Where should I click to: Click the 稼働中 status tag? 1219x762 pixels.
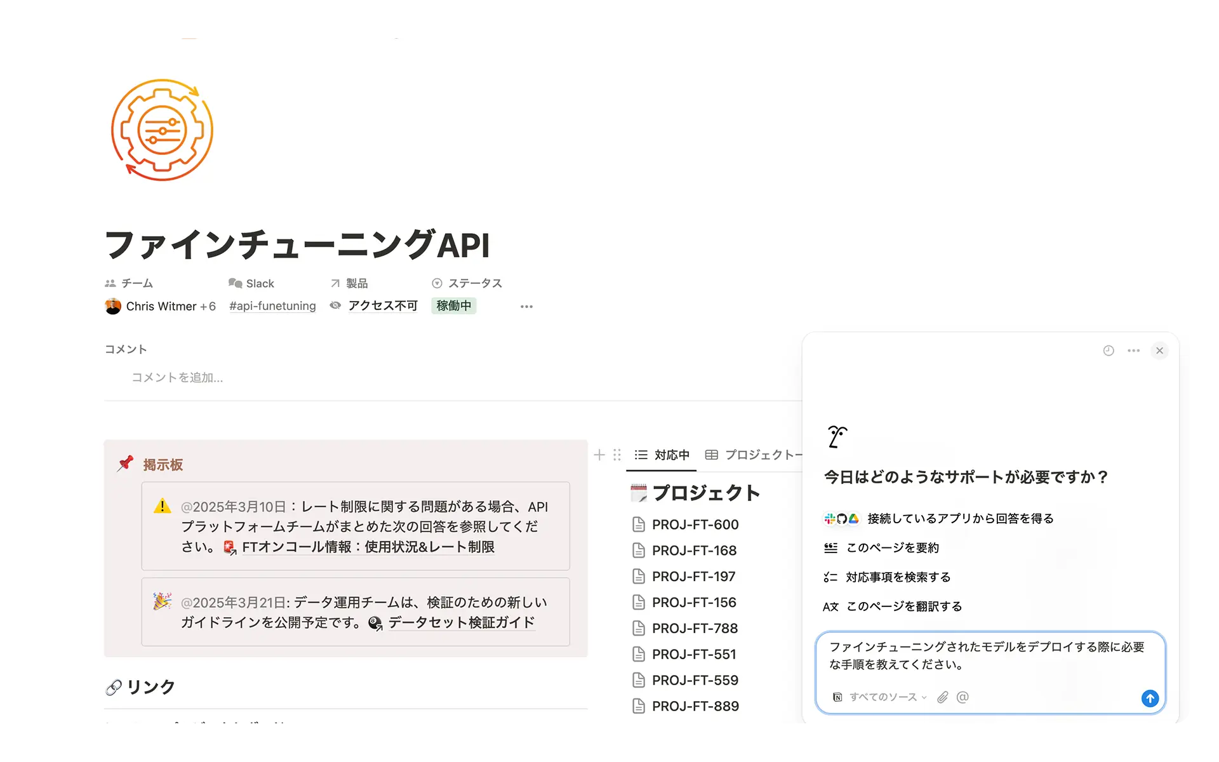tap(453, 305)
